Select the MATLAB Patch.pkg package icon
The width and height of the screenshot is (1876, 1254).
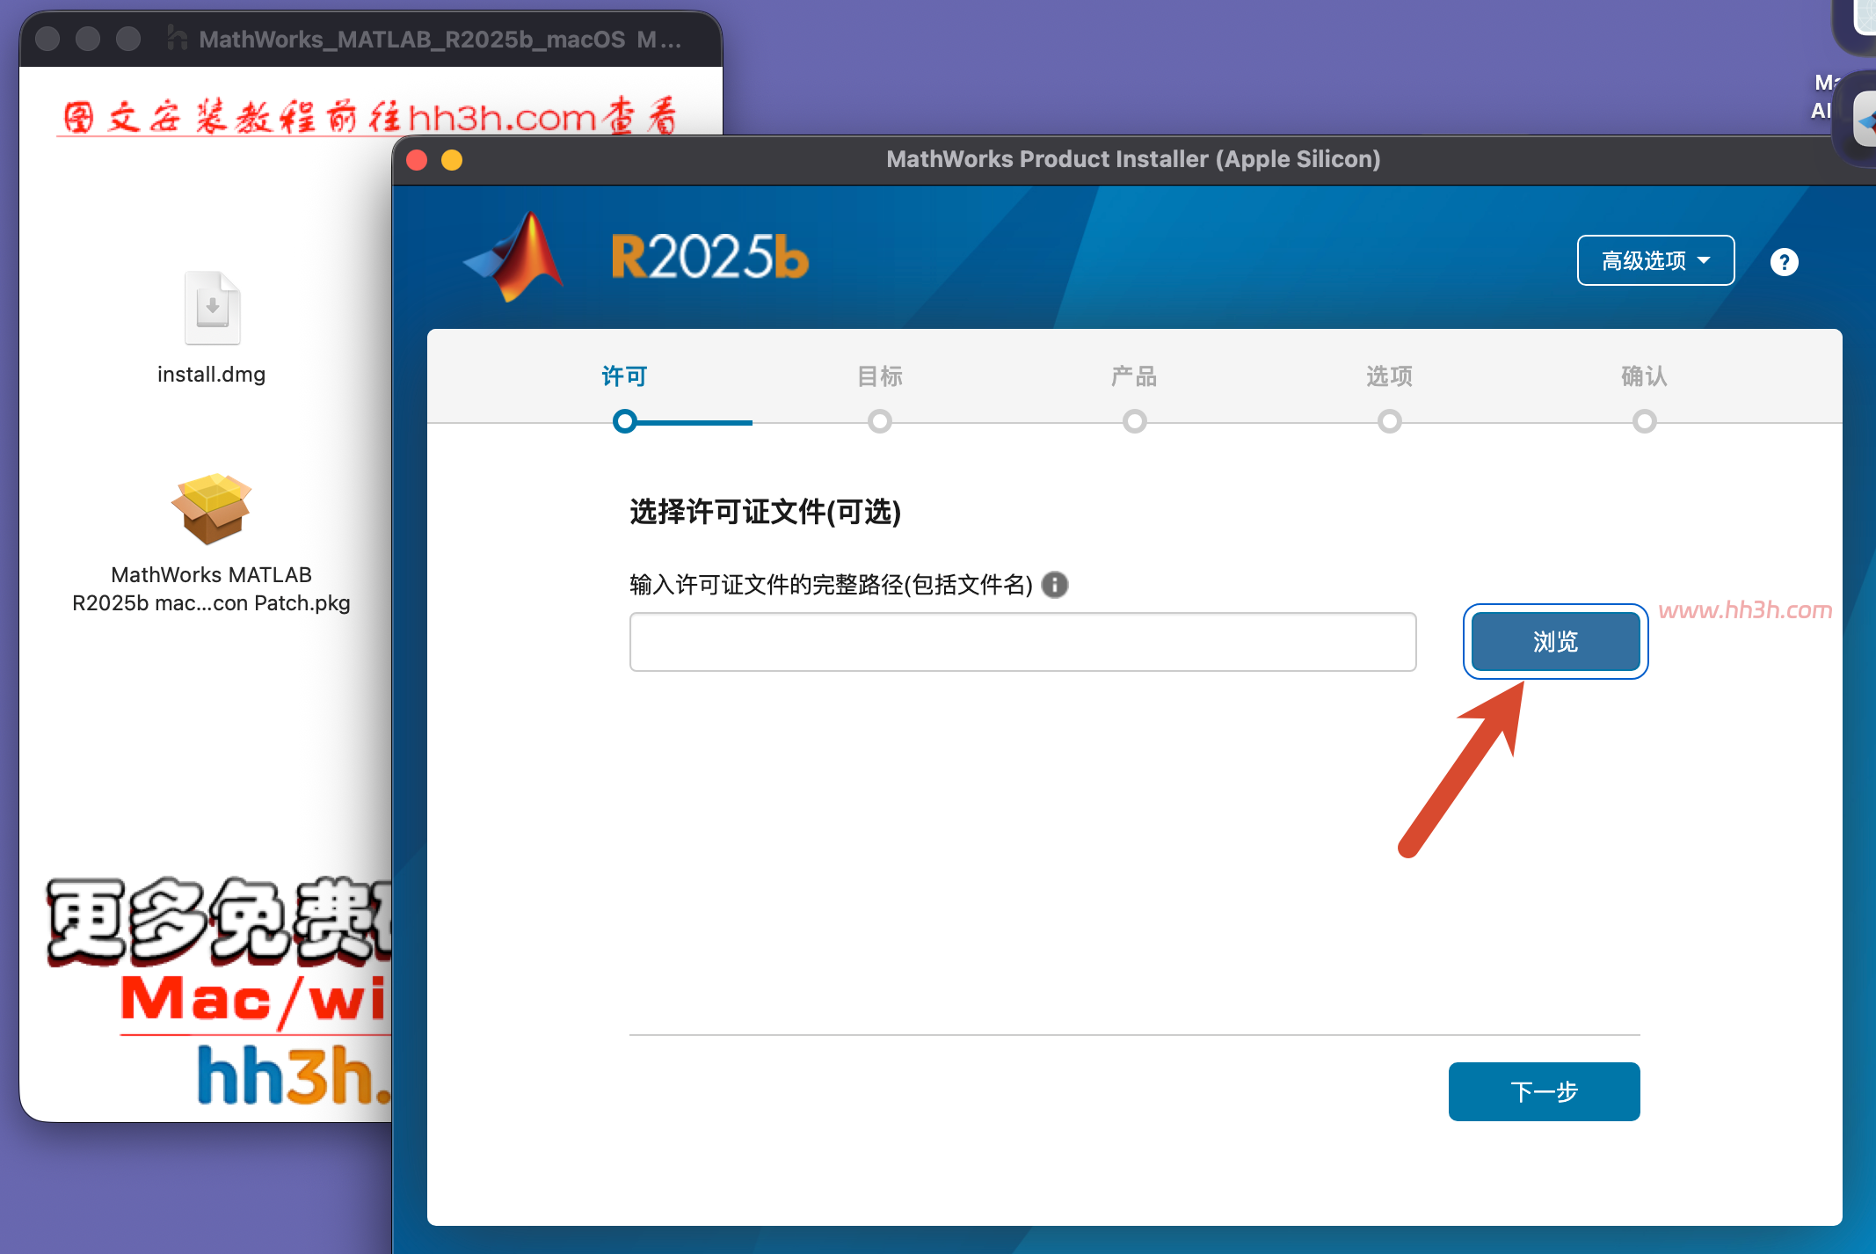tap(212, 508)
